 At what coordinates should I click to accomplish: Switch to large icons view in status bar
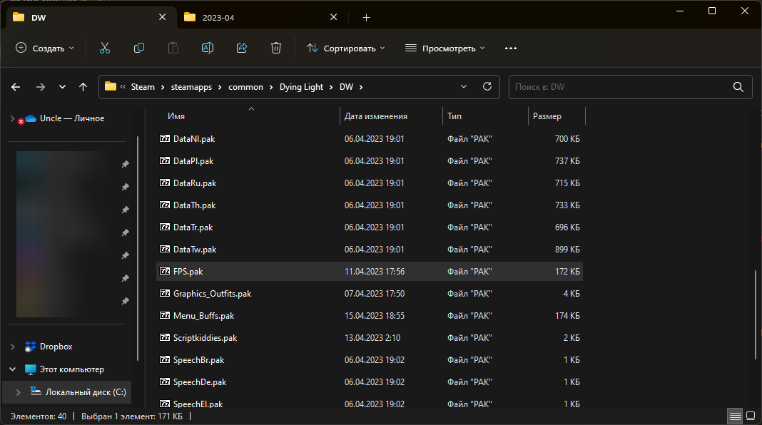click(751, 416)
